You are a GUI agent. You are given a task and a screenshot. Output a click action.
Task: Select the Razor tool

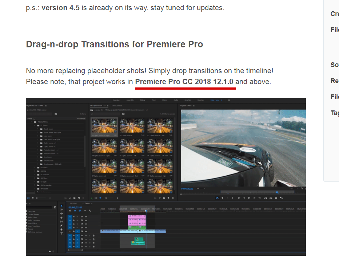(x=61, y=218)
